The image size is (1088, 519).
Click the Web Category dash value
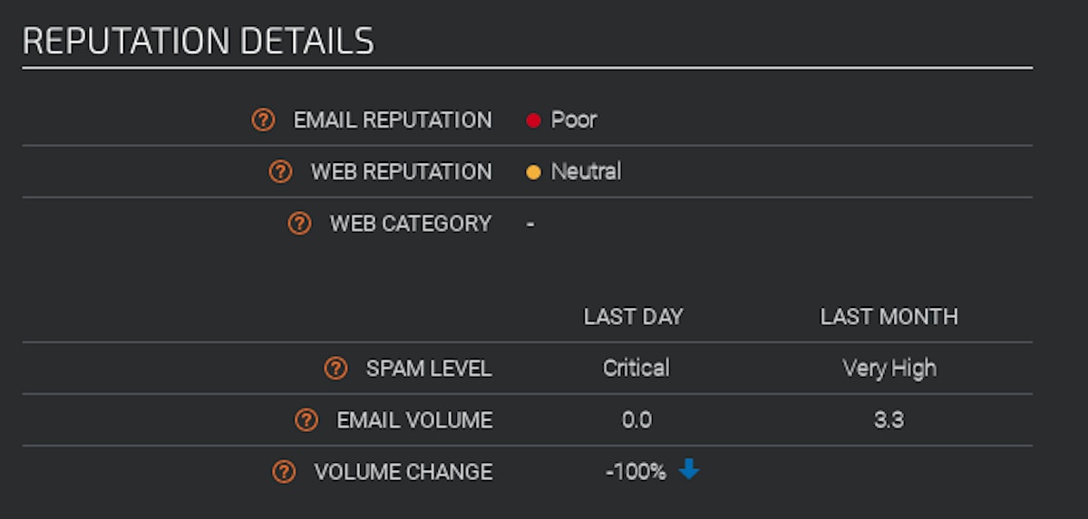(x=530, y=224)
